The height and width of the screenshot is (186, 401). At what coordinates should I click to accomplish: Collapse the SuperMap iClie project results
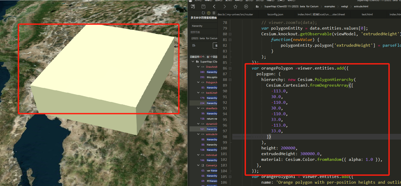[193, 62]
